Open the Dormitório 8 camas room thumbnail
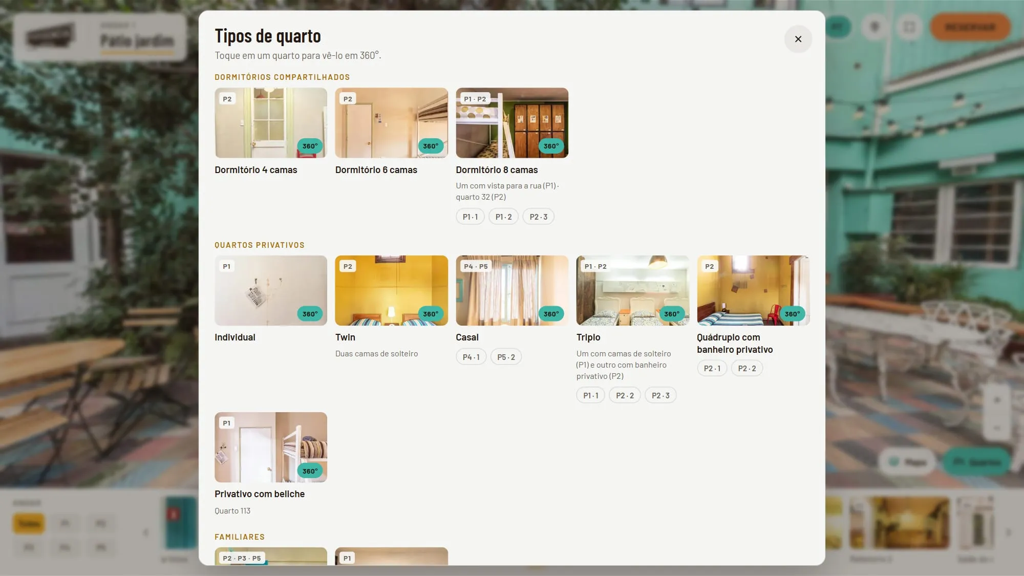This screenshot has height=576, width=1024. (x=512, y=123)
